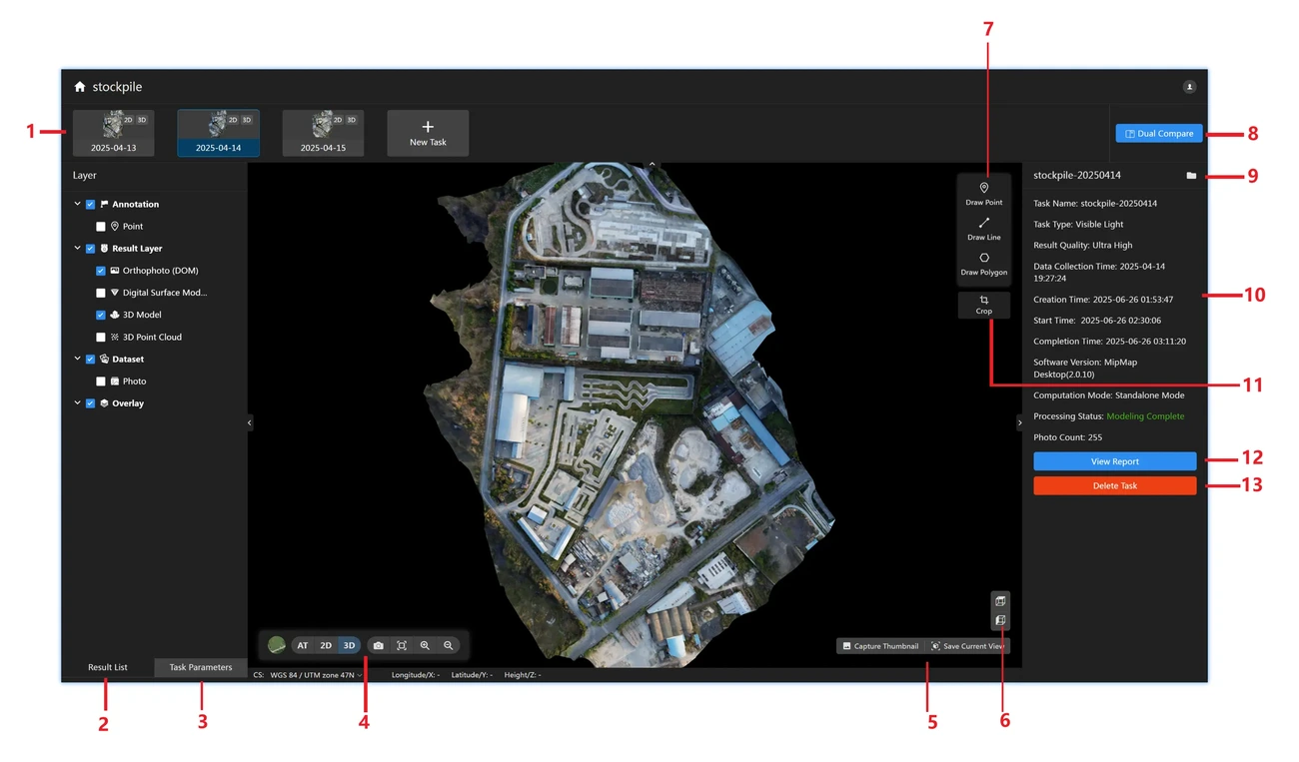
Task: Activate the Draw Polygon tool
Action: (983, 264)
